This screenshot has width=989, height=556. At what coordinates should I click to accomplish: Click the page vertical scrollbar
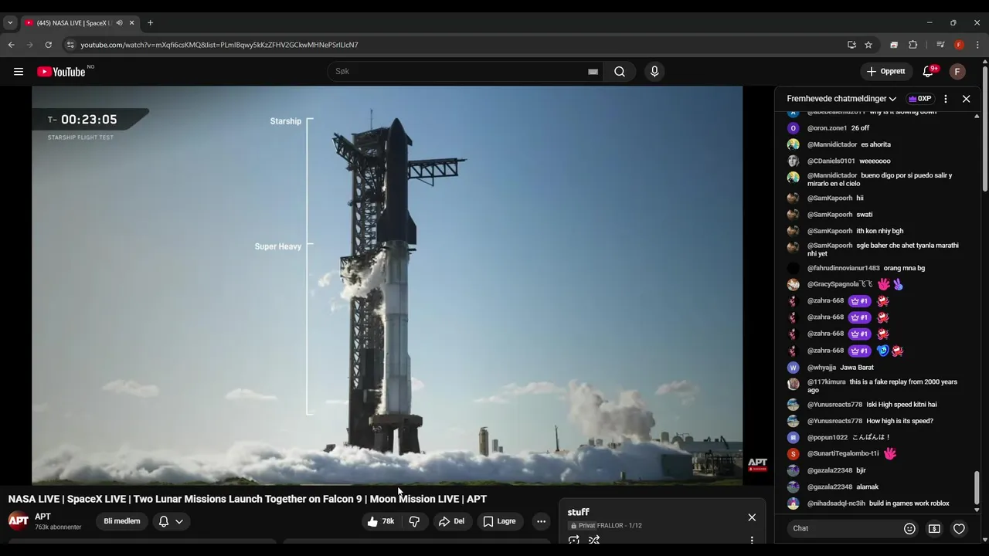point(985,127)
